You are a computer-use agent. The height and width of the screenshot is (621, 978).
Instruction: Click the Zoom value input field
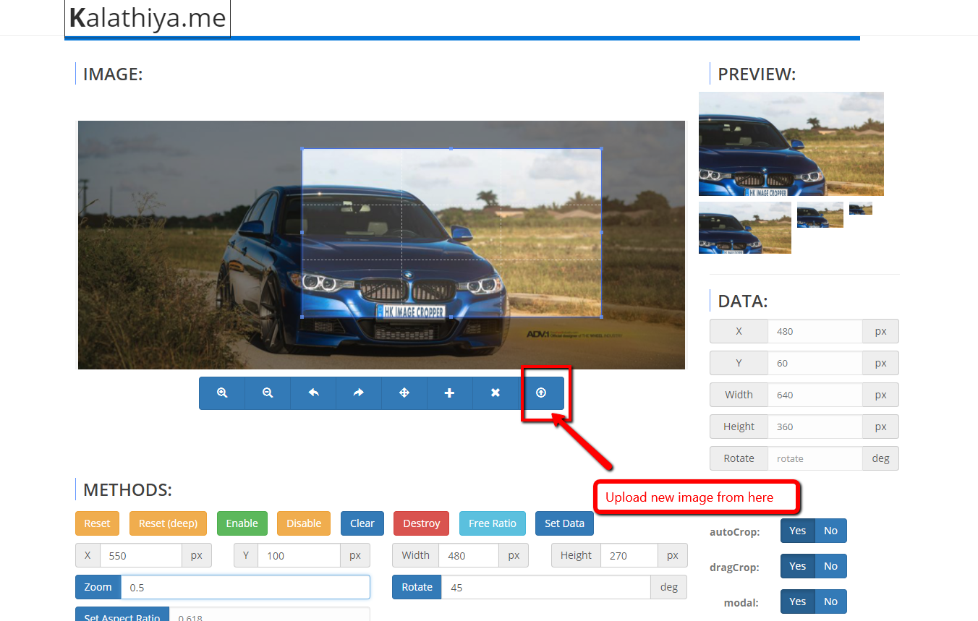click(244, 587)
